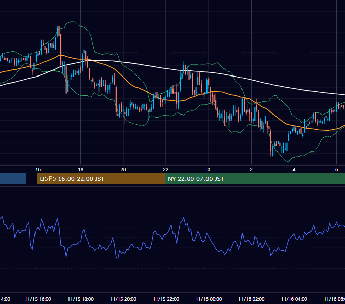Click the NY 22:00-07:00 JST session bar
This screenshot has width=345, height=304.
point(255,179)
